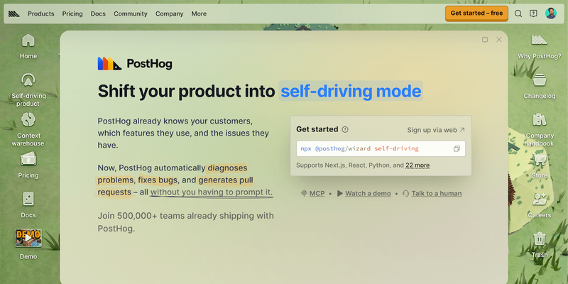Click the PostHog logo in top navigation bar

coord(14,13)
